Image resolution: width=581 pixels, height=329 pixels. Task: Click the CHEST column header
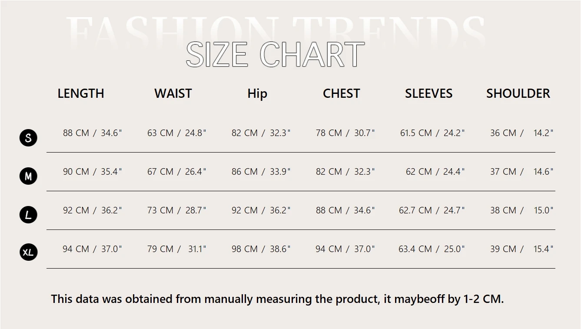[342, 93]
